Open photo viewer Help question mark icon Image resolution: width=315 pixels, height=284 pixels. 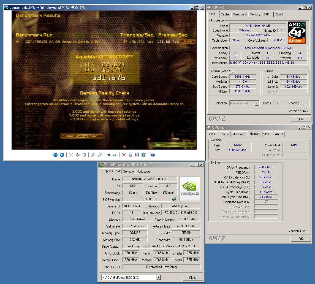tap(153, 155)
